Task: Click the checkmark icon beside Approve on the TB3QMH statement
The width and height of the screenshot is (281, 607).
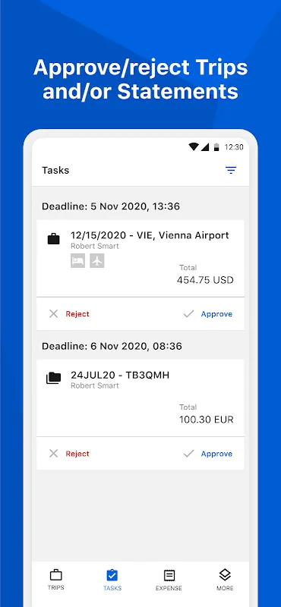Action: pyautogui.click(x=189, y=454)
